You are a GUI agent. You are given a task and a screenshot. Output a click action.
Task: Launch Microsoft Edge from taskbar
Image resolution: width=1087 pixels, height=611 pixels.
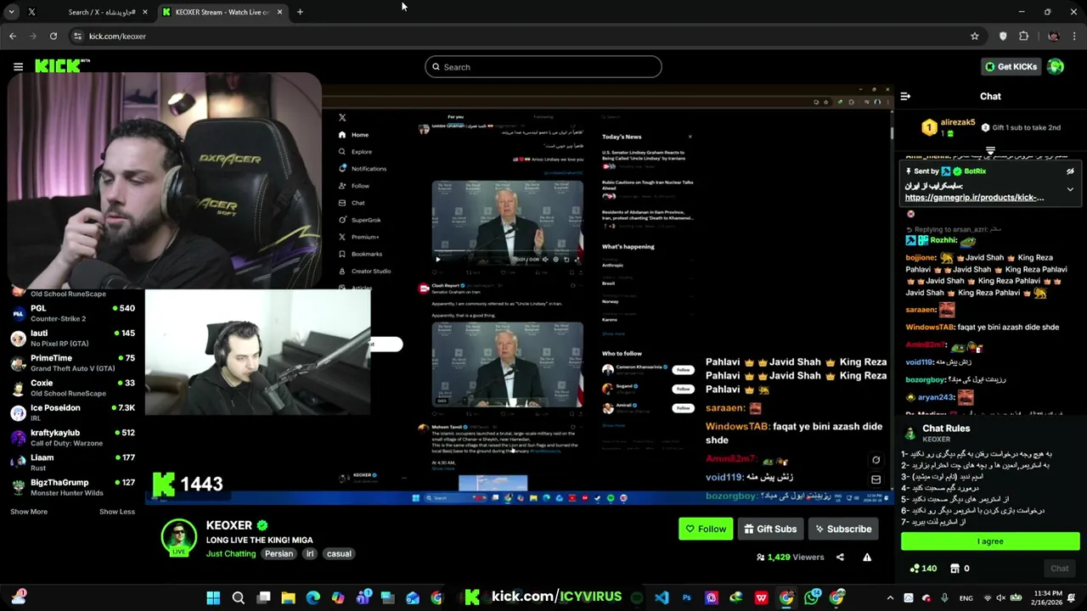313,597
